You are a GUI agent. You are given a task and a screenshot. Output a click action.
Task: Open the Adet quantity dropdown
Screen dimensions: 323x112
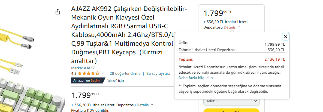tap(231, 101)
